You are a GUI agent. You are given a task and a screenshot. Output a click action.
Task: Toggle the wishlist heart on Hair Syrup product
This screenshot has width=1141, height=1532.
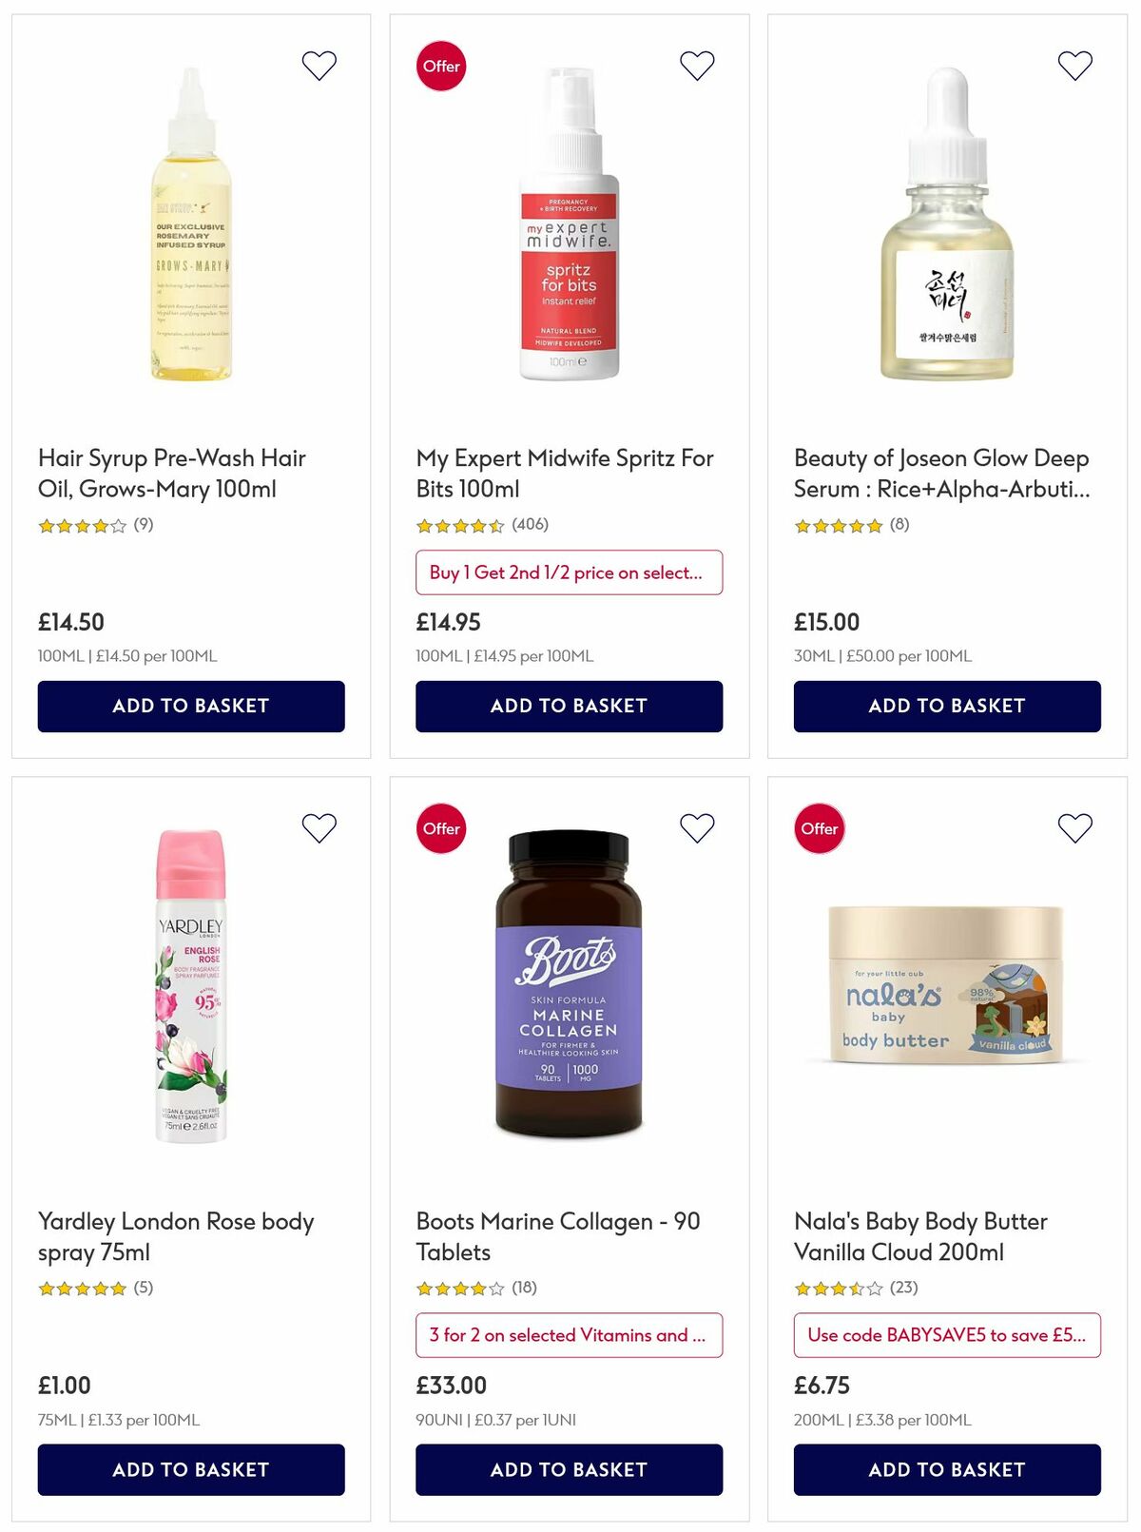[x=318, y=65]
